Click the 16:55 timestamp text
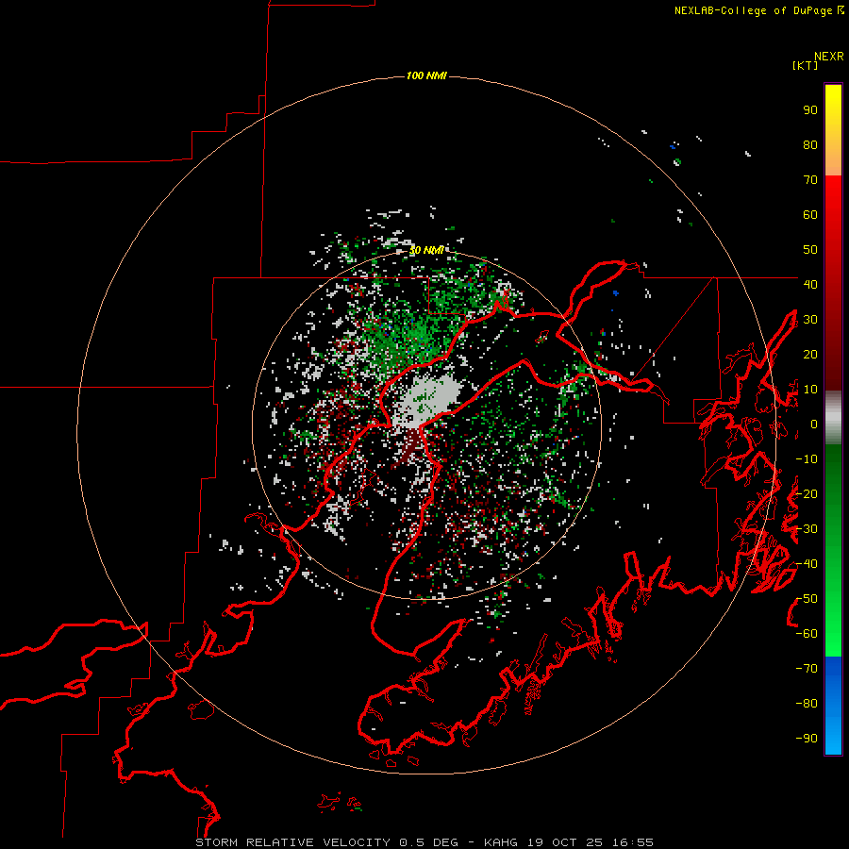The height and width of the screenshot is (849, 849). point(632,842)
